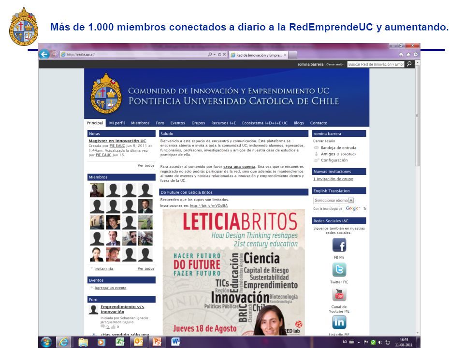Open Excel from the taskbar
The height and width of the screenshot is (348, 464).
pos(120,342)
